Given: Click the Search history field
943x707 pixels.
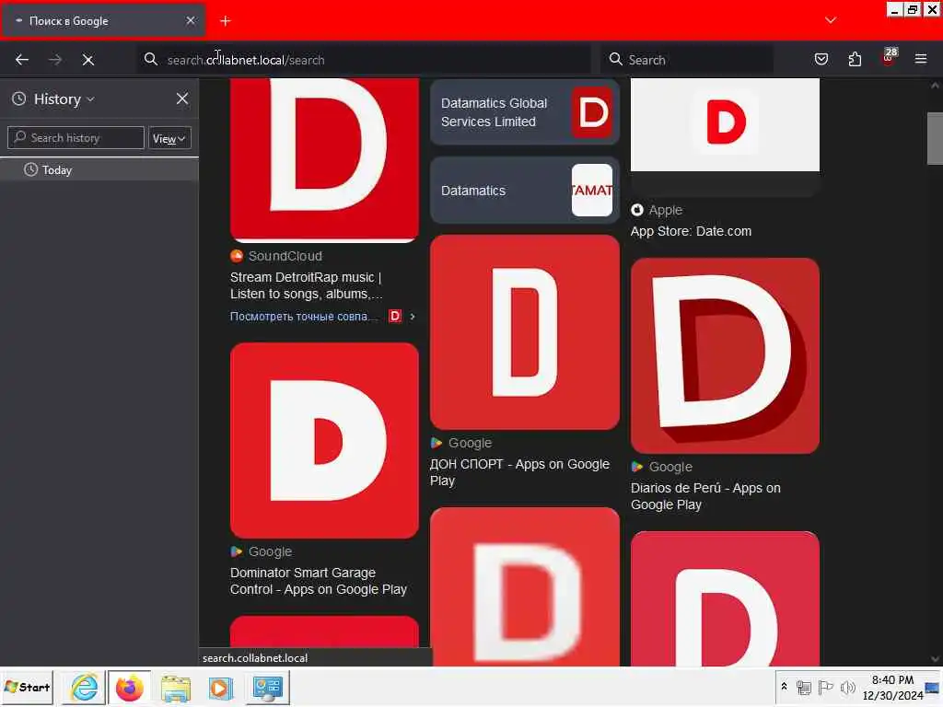Looking at the screenshot, I should [76, 138].
